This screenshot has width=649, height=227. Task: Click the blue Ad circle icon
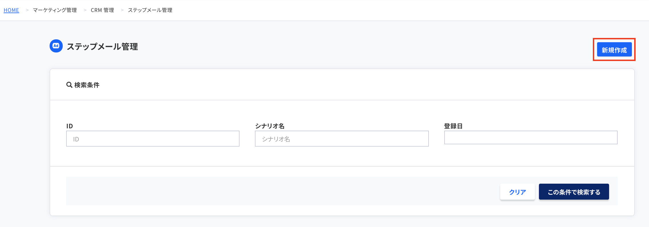pos(56,46)
